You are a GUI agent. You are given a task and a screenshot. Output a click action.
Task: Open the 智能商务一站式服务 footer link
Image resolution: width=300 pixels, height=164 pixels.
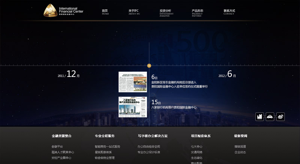coord(108,147)
